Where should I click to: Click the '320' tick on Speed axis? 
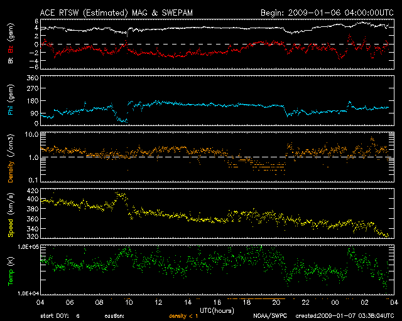tap(33, 236)
